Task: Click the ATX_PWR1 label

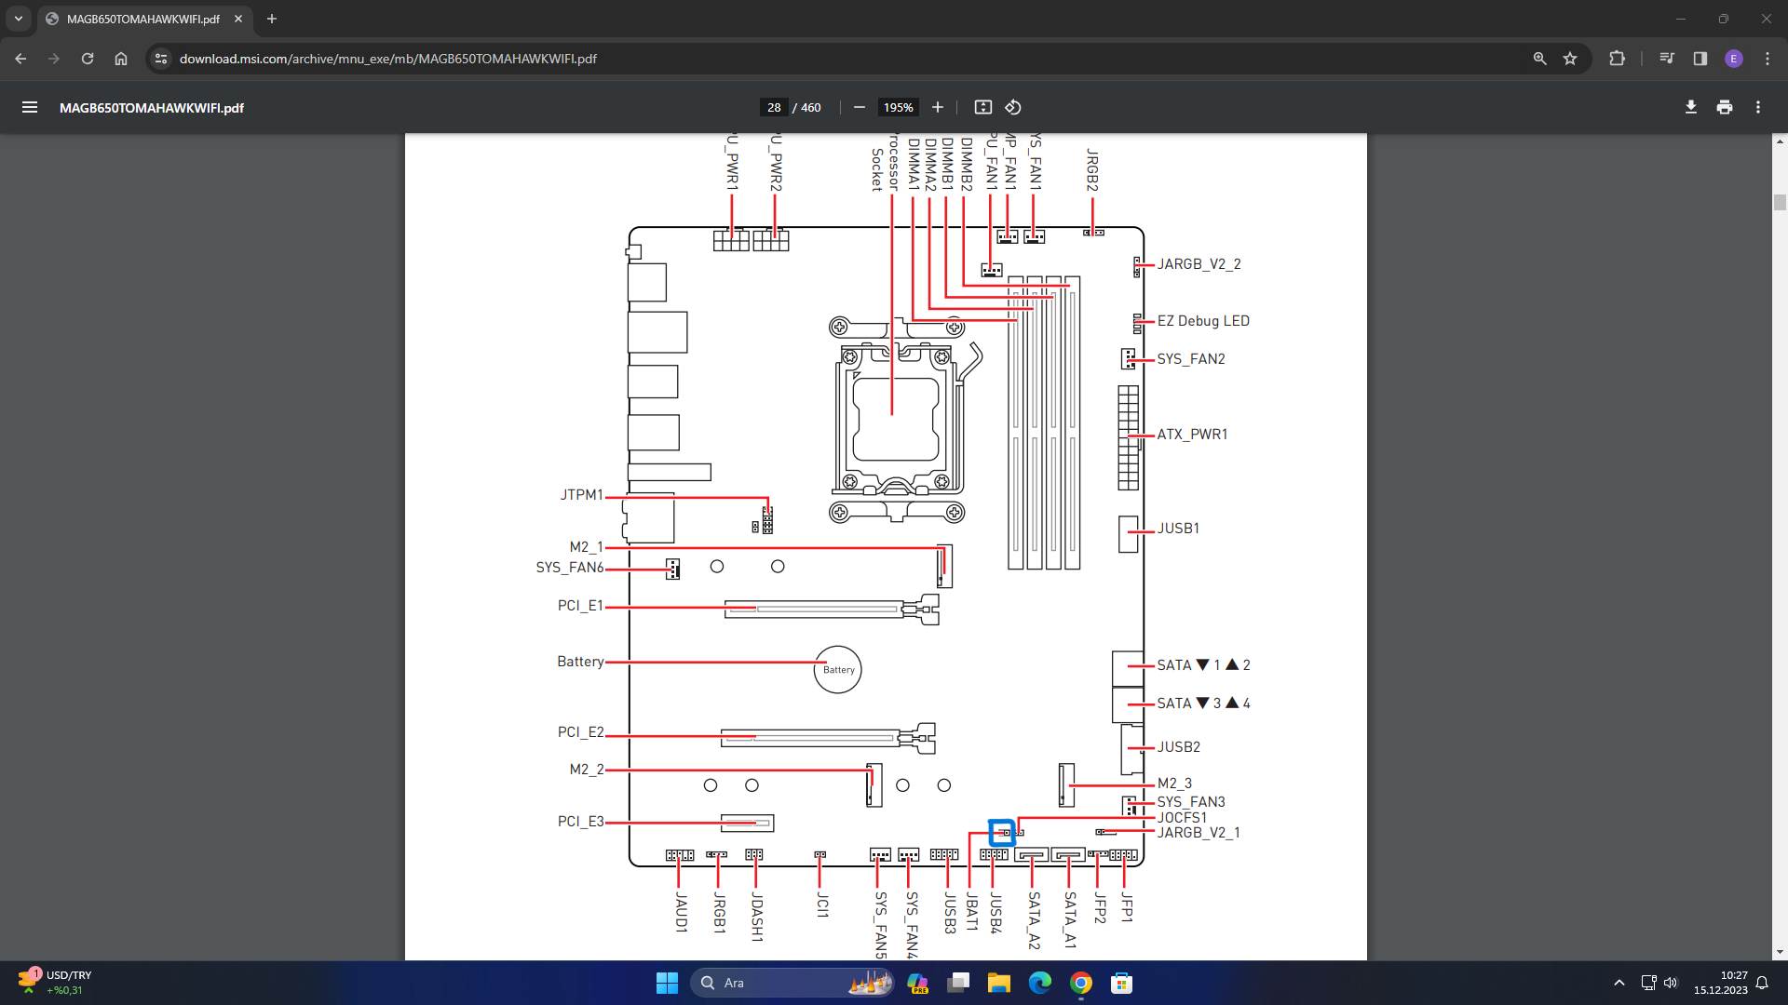Action: click(1192, 435)
